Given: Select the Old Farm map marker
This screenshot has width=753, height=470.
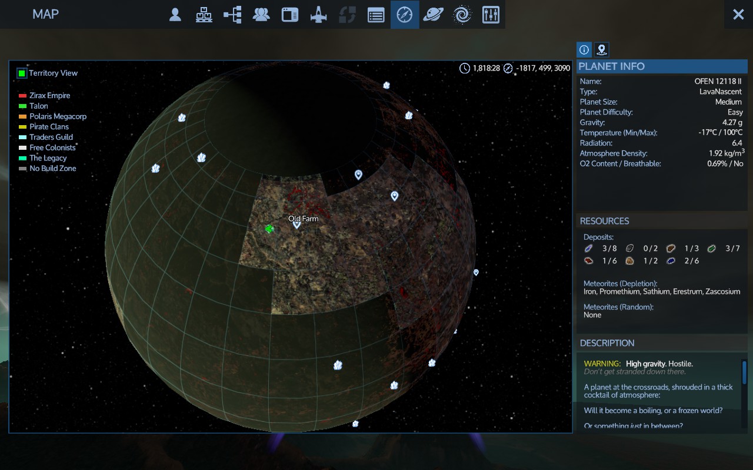Looking at the screenshot, I should pos(297,224).
